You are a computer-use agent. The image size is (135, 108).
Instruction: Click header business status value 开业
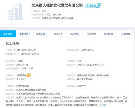point(44,11)
